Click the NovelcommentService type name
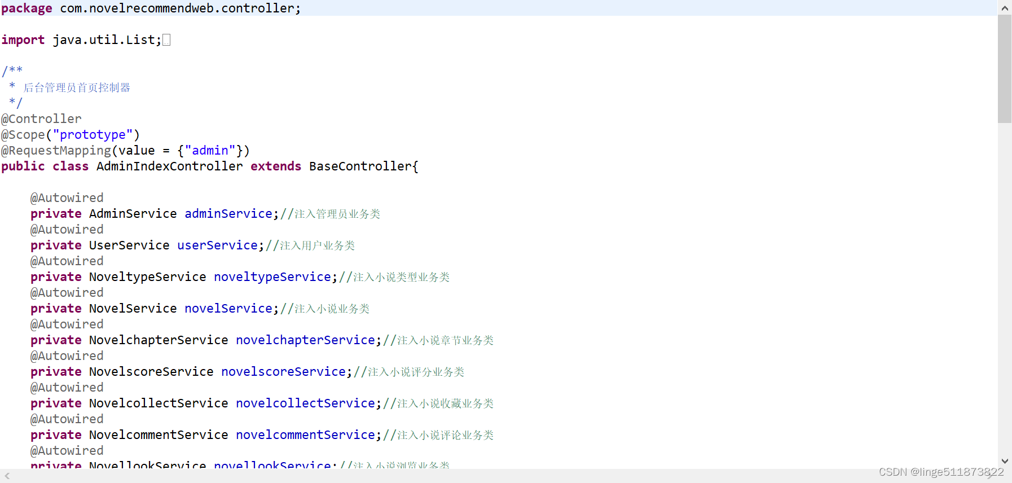The width and height of the screenshot is (1012, 483). pos(159,435)
